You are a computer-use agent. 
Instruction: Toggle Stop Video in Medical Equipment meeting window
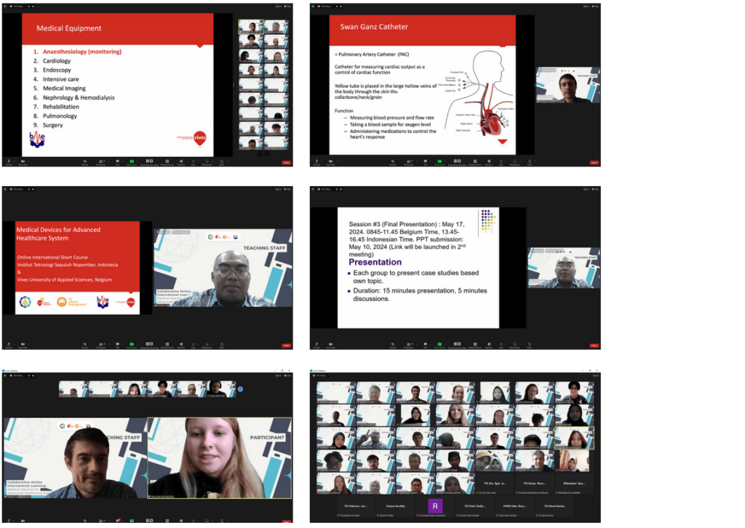[x=24, y=162]
